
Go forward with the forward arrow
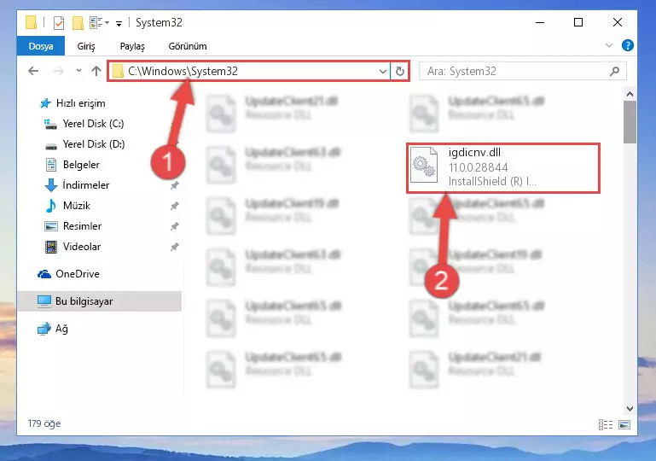pyautogui.click(x=59, y=71)
